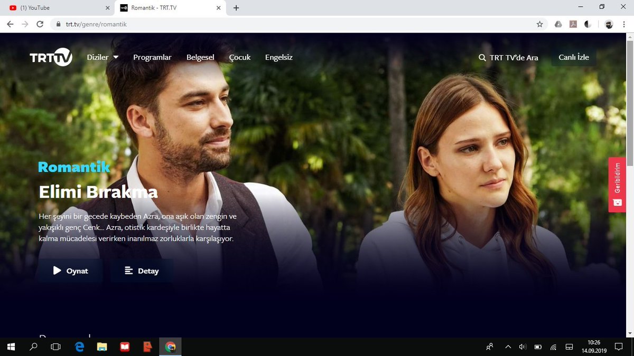The height and width of the screenshot is (356, 634).
Task: Expand the Diziler dropdown menu
Action: pos(102,57)
